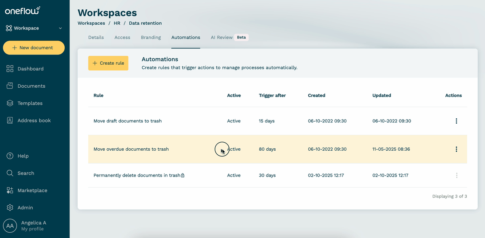The height and width of the screenshot is (238, 485).
Task: Open actions menu for Move draft documents
Action: pos(456,121)
